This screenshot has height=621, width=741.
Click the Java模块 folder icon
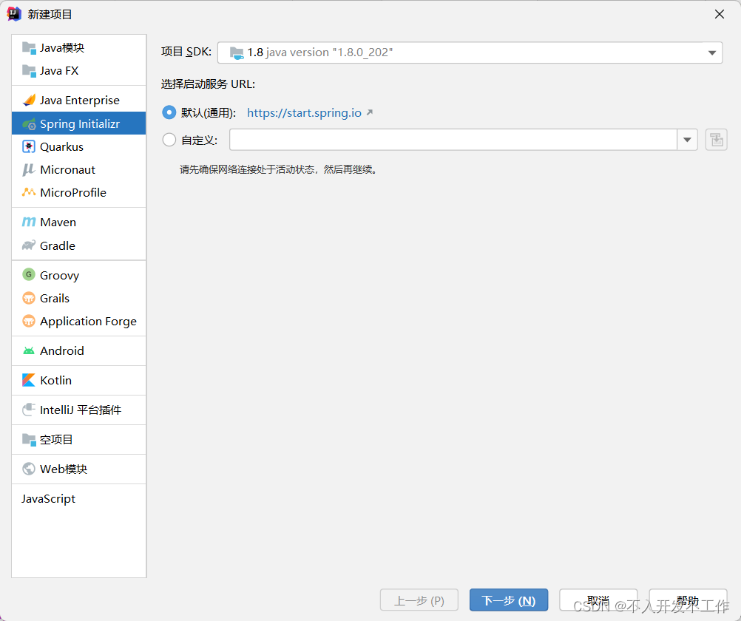click(x=29, y=48)
